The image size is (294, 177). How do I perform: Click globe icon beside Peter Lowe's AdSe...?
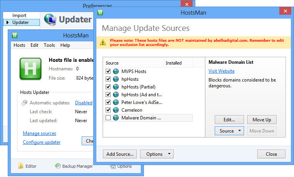coord(116,102)
